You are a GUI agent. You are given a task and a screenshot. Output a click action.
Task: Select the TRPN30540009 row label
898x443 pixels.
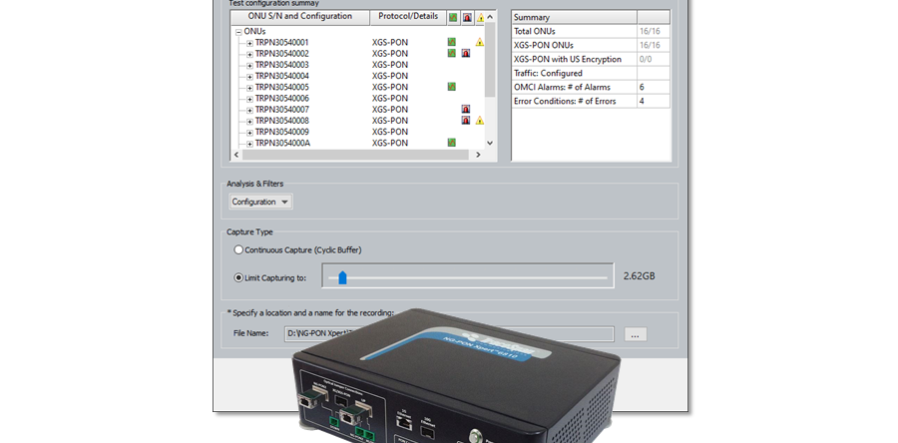tap(281, 132)
